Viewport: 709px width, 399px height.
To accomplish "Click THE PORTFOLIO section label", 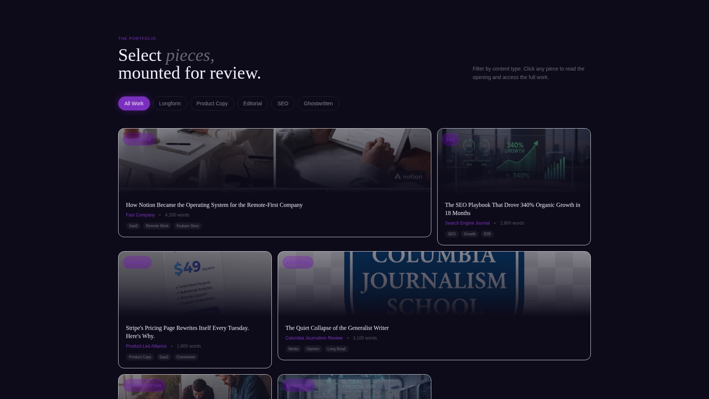I will pyautogui.click(x=137, y=38).
